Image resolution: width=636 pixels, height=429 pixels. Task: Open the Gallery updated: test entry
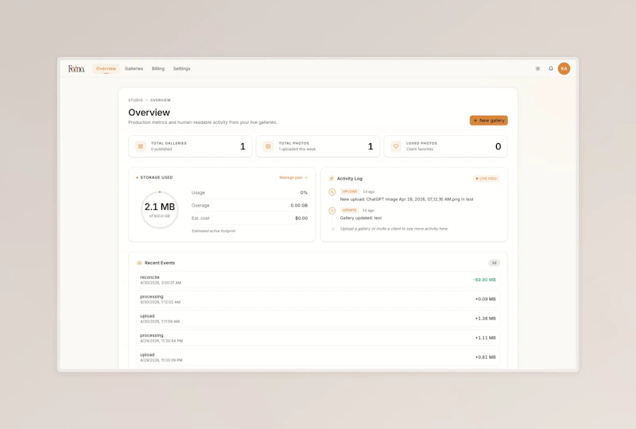(x=361, y=218)
